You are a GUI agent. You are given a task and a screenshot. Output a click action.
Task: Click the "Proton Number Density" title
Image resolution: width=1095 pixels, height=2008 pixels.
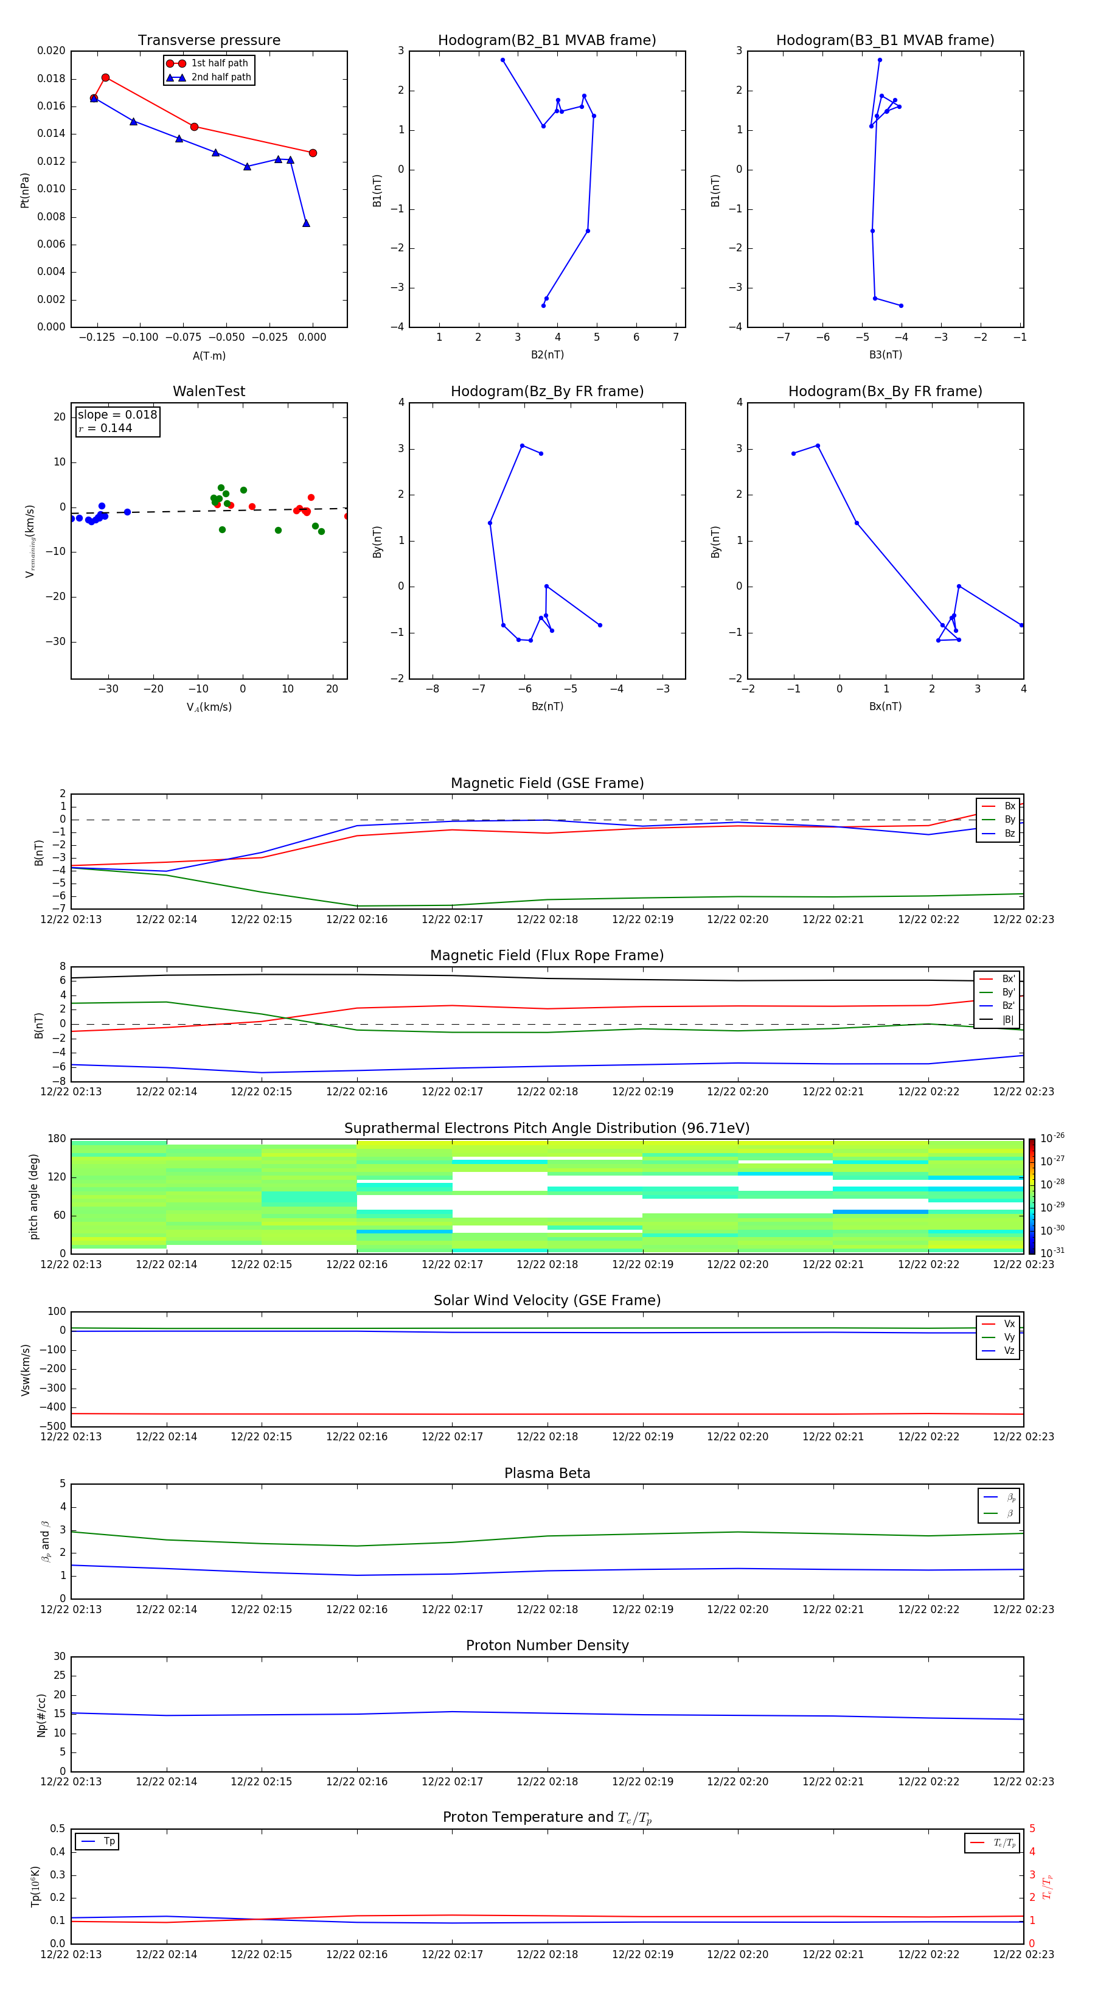[x=547, y=1645]
